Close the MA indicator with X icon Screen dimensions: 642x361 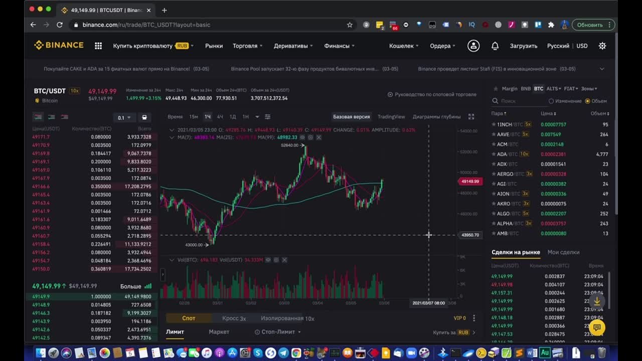(318, 137)
